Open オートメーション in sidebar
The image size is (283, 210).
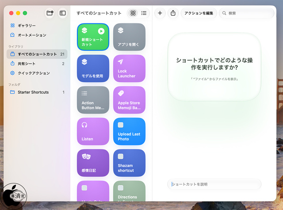point(37,35)
